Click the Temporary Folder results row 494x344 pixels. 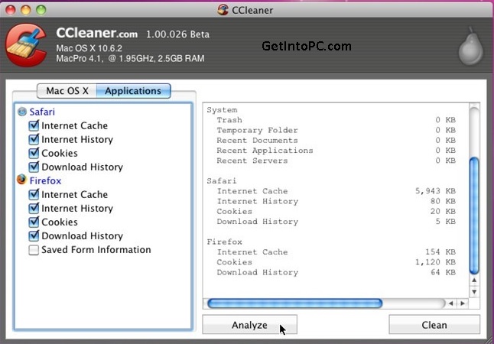click(x=336, y=130)
